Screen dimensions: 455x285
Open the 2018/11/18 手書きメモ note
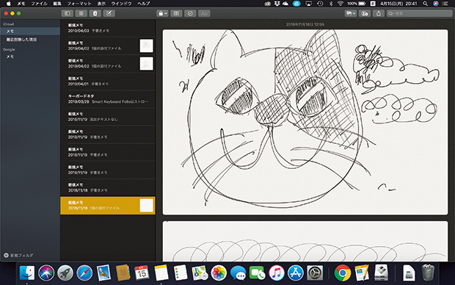coord(108,187)
